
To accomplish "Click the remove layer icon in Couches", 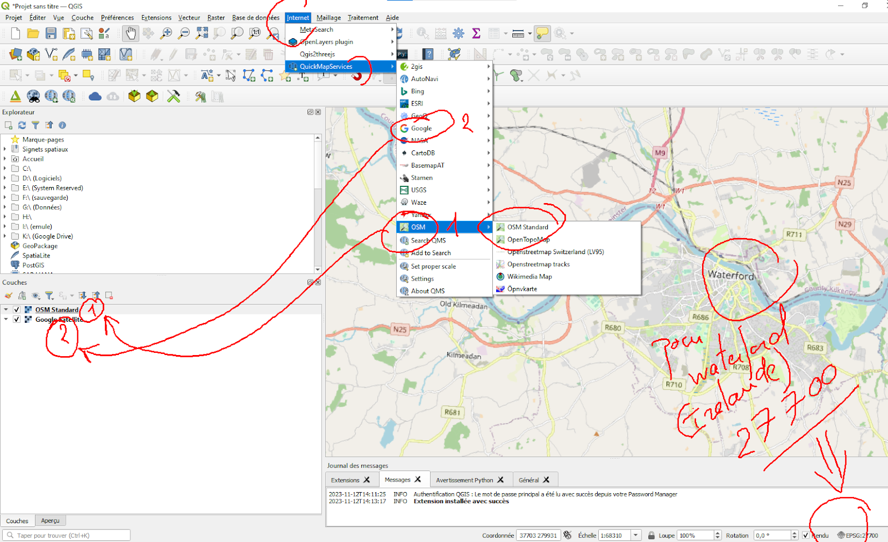I will click(109, 296).
